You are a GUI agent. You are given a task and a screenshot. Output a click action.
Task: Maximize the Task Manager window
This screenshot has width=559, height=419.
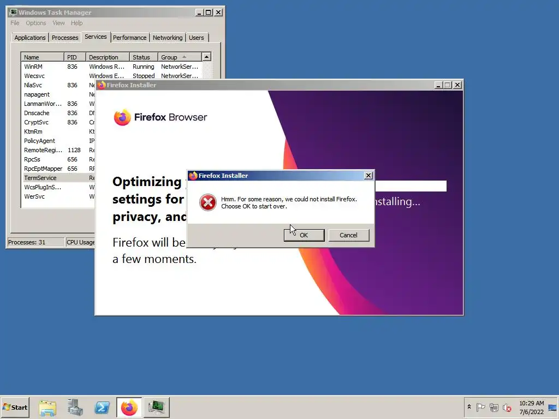tap(209, 13)
